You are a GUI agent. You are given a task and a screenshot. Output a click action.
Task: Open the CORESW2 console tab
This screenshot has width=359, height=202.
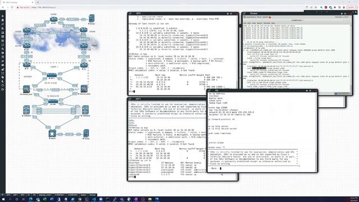(72, 195)
